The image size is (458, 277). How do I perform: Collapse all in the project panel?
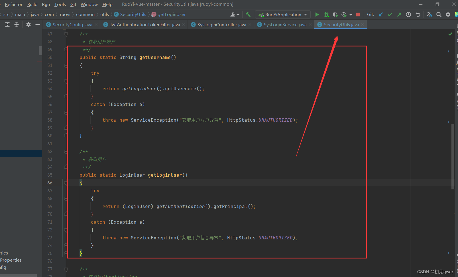click(x=17, y=25)
